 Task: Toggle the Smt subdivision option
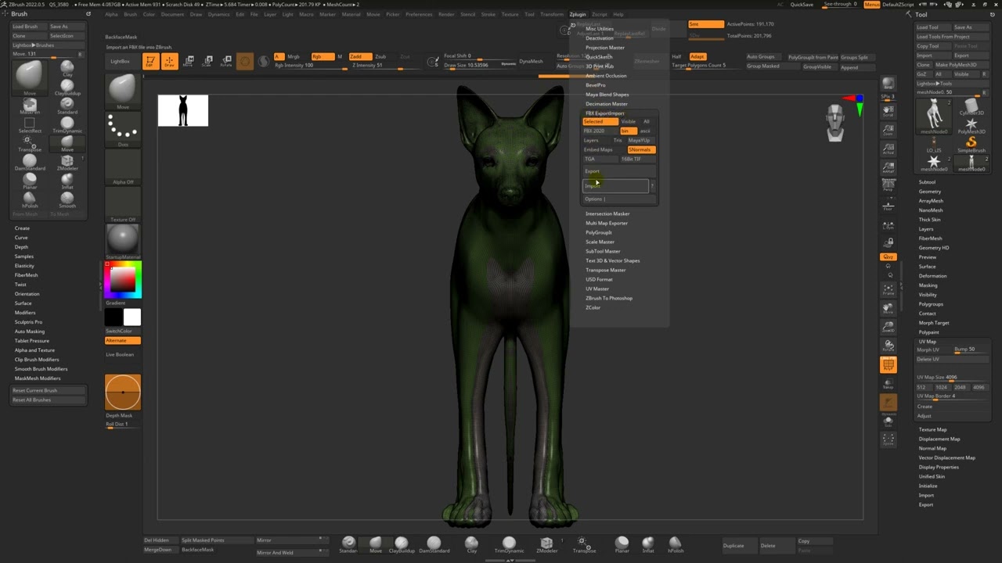(x=705, y=24)
